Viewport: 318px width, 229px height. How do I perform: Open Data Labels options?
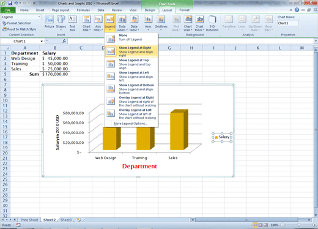point(122,23)
